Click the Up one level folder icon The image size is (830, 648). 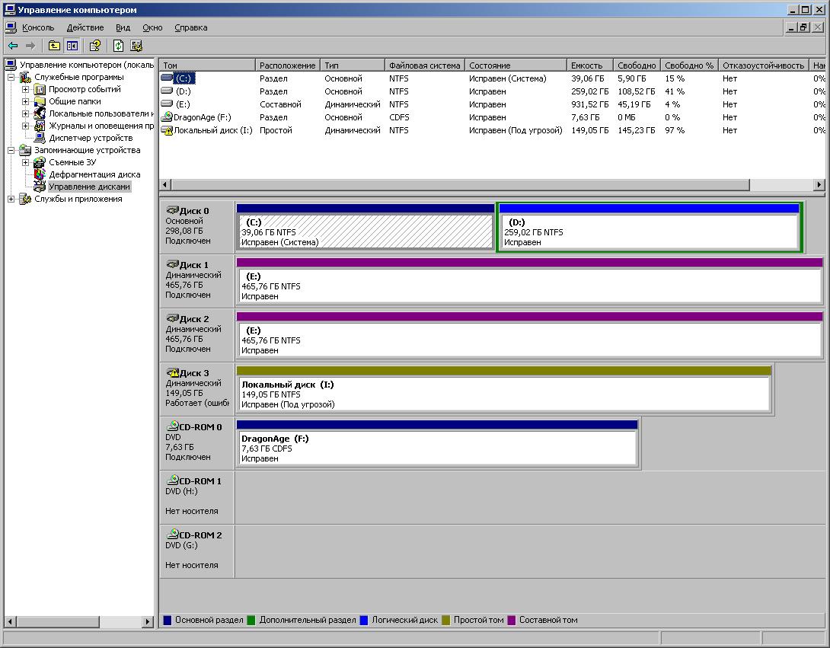click(x=54, y=46)
